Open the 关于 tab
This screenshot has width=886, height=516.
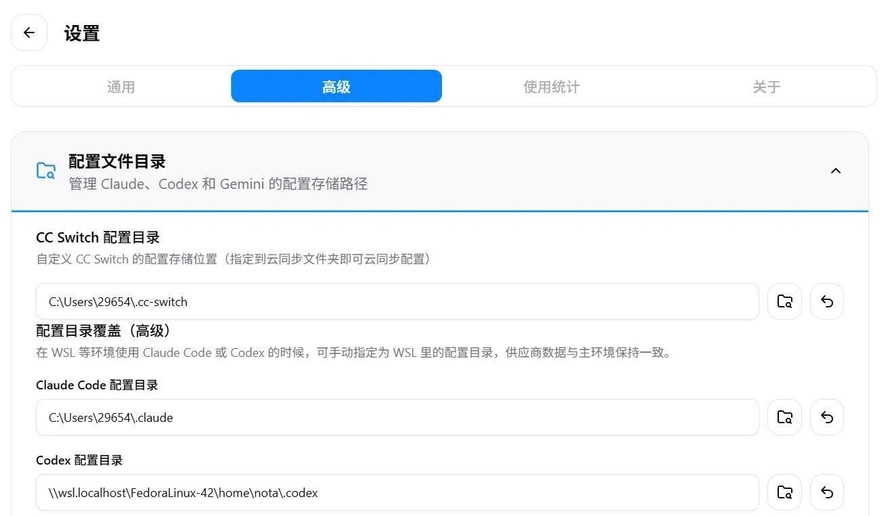coord(766,87)
